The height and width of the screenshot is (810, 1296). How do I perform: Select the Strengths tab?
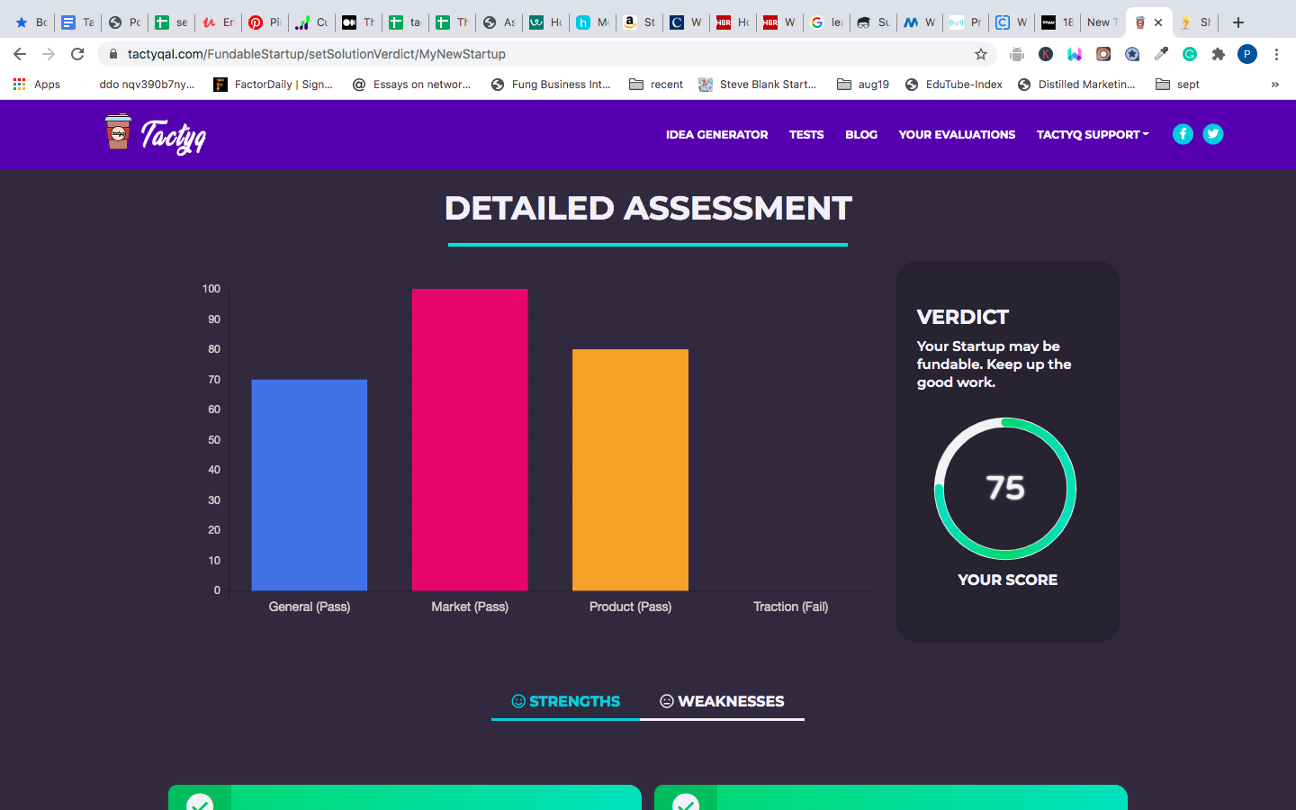pos(566,701)
